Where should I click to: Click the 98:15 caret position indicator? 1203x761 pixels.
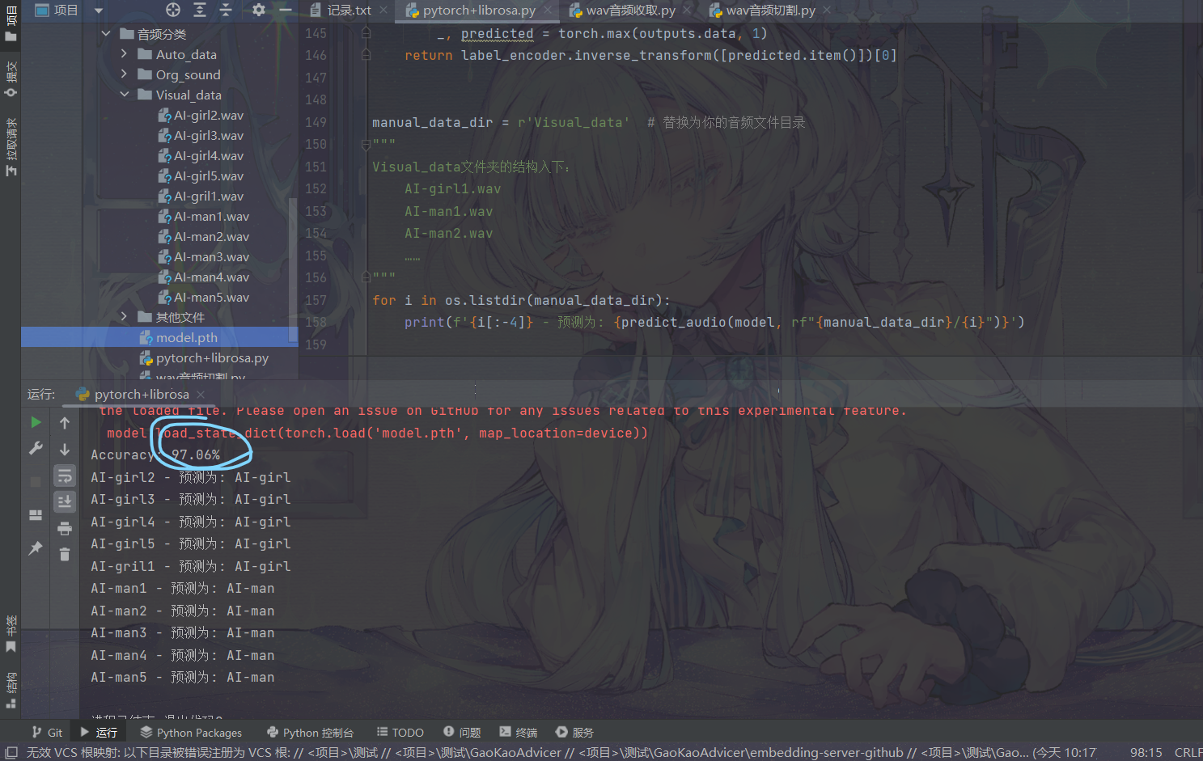1146,752
